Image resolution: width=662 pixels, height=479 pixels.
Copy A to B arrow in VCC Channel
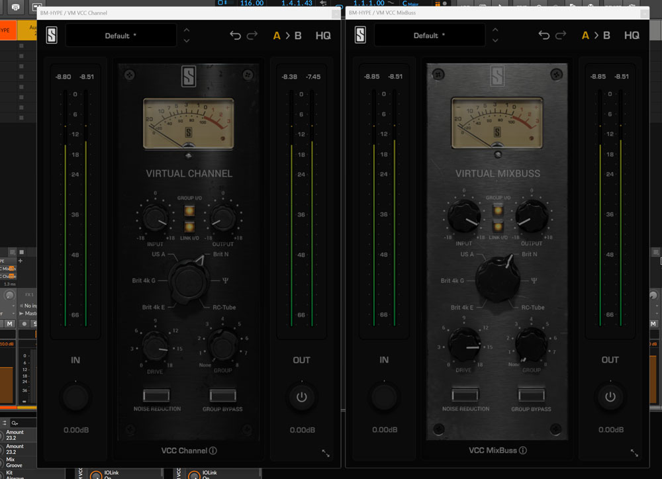[x=287, y=36]
